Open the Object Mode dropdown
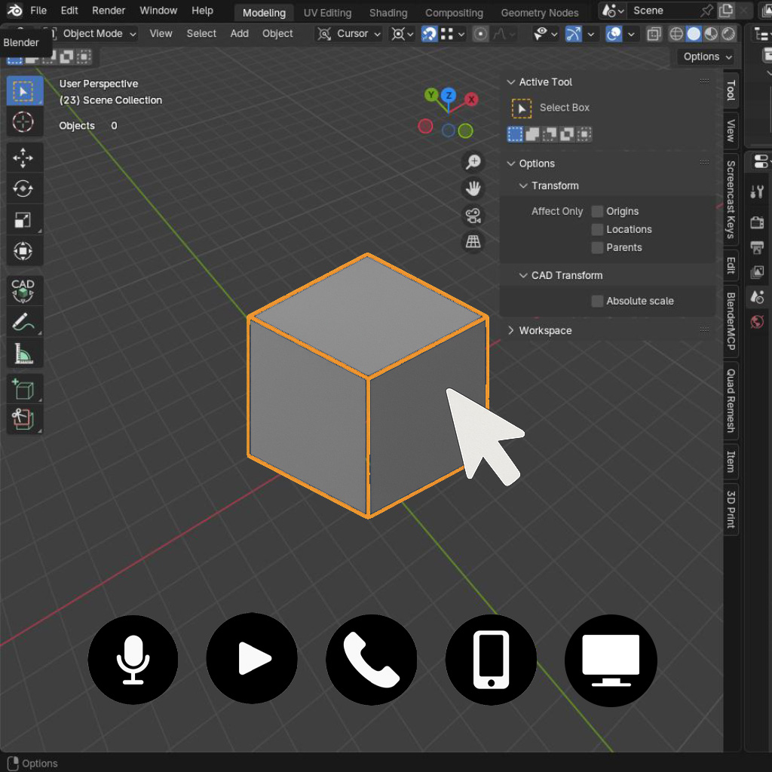Image resolution: width=772 pixels, height=772 pixels. 93,33
